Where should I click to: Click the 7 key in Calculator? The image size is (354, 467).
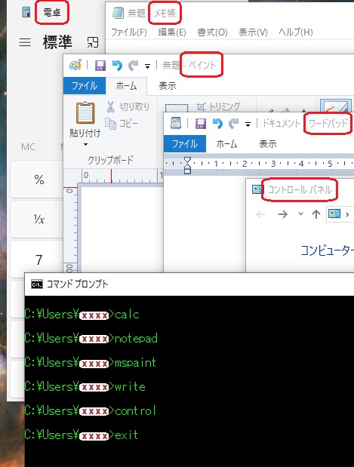(x=37, y=260)
